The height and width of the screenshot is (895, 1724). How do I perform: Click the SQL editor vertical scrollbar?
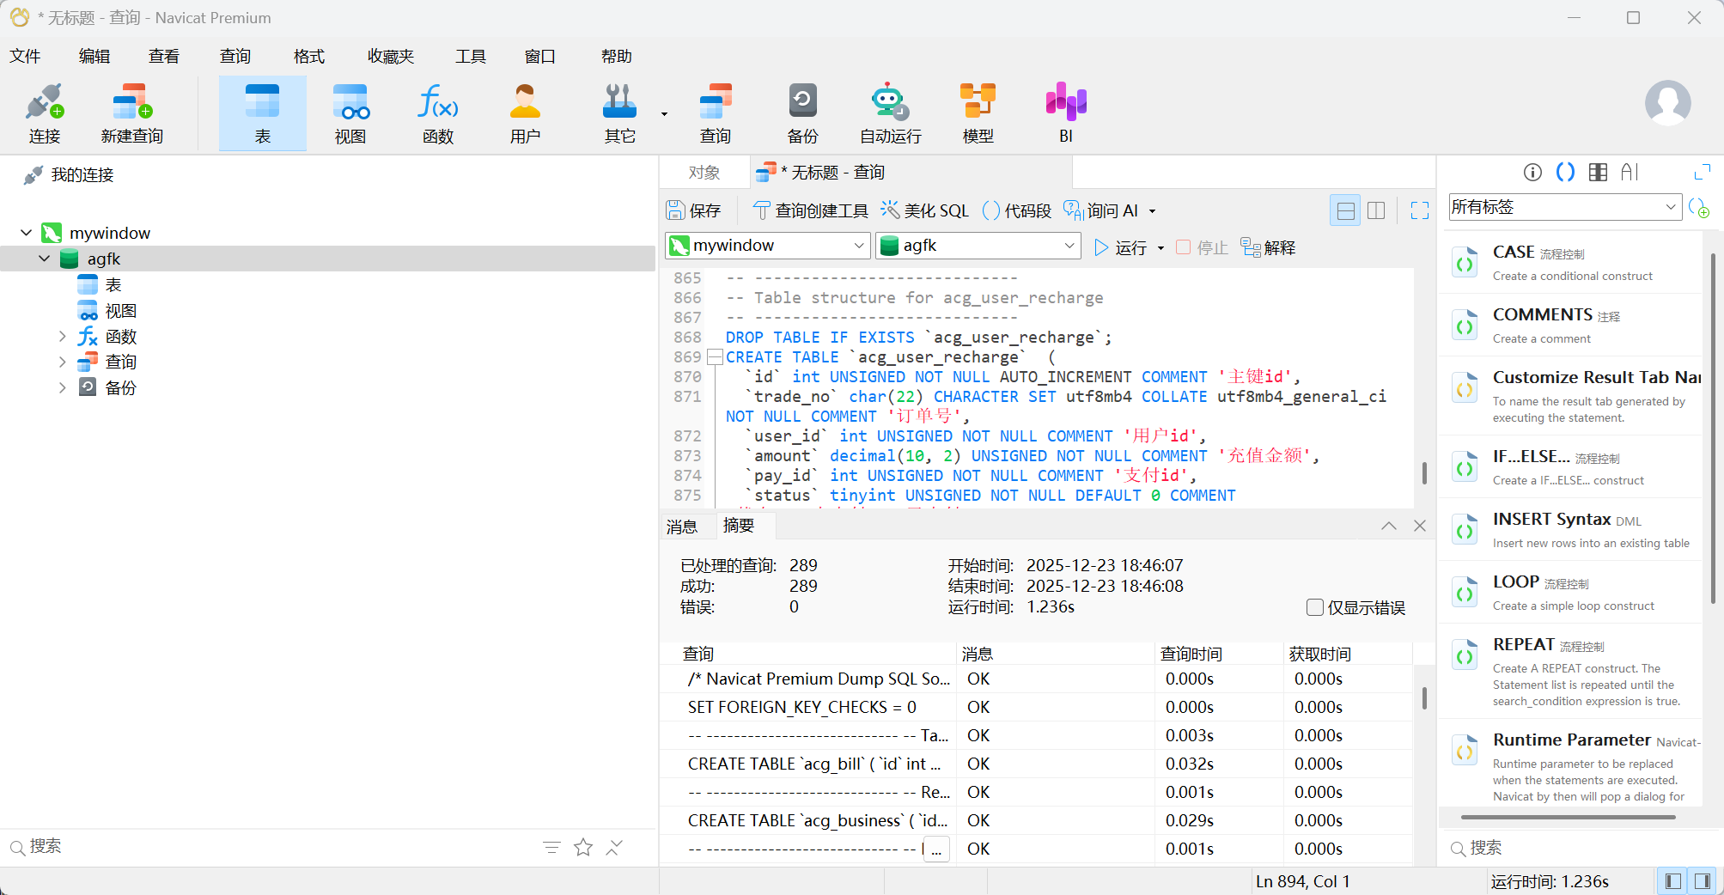(x=1424, y=472)
